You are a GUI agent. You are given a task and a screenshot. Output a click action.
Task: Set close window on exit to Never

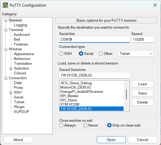coord(85,125)
